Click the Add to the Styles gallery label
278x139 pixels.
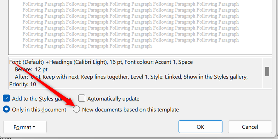tap(42, 99)
